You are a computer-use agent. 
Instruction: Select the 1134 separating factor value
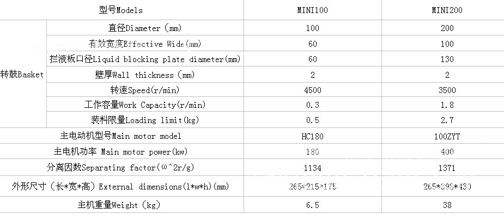coord(312,168)
